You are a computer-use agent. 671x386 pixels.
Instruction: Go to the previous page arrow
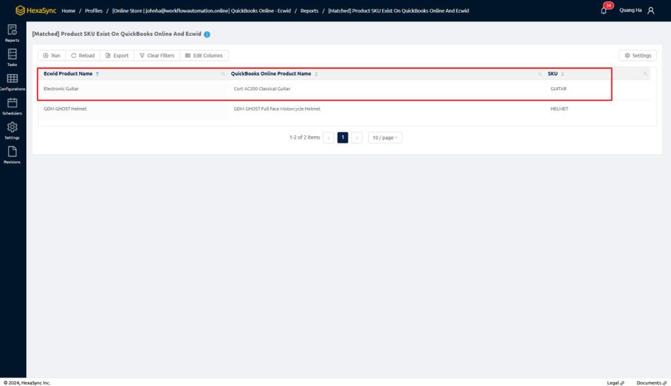point(329,137)
